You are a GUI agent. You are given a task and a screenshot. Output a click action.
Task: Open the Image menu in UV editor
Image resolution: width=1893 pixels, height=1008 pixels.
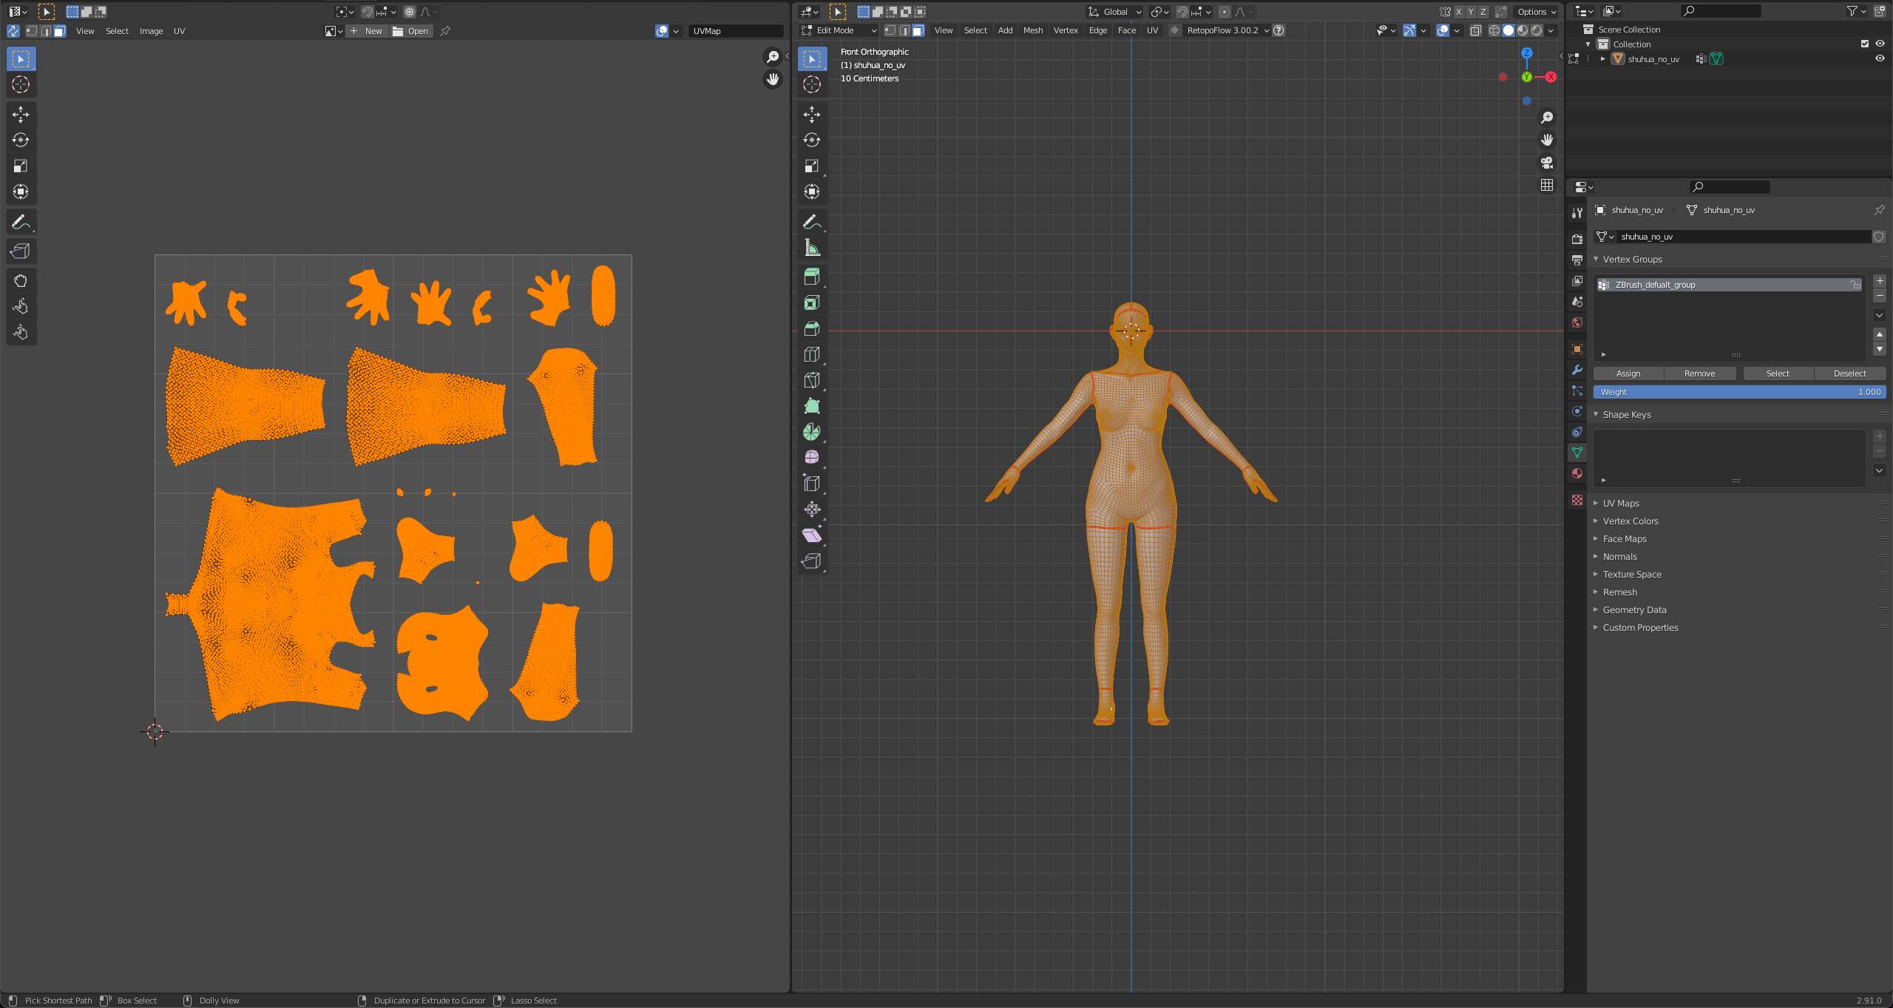[x=151, y=31]
